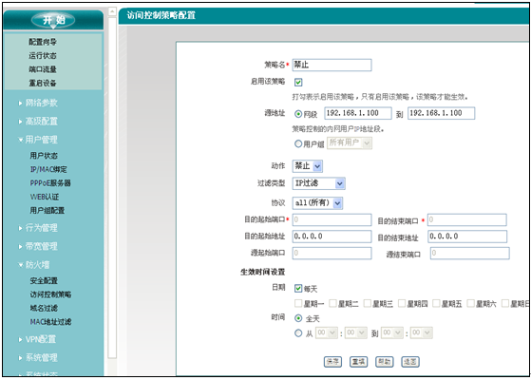531x380 pixels.
Task: Open the 过滤类型 dropdown
Action: pos(319,183)
